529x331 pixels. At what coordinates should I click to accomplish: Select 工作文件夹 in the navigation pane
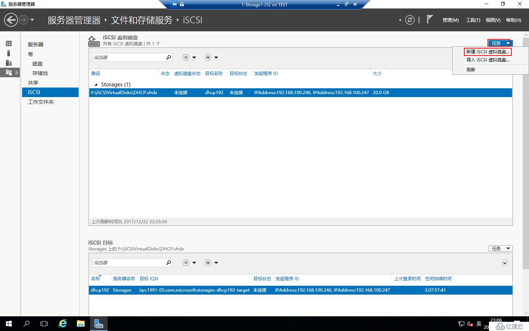pos(41,102)
